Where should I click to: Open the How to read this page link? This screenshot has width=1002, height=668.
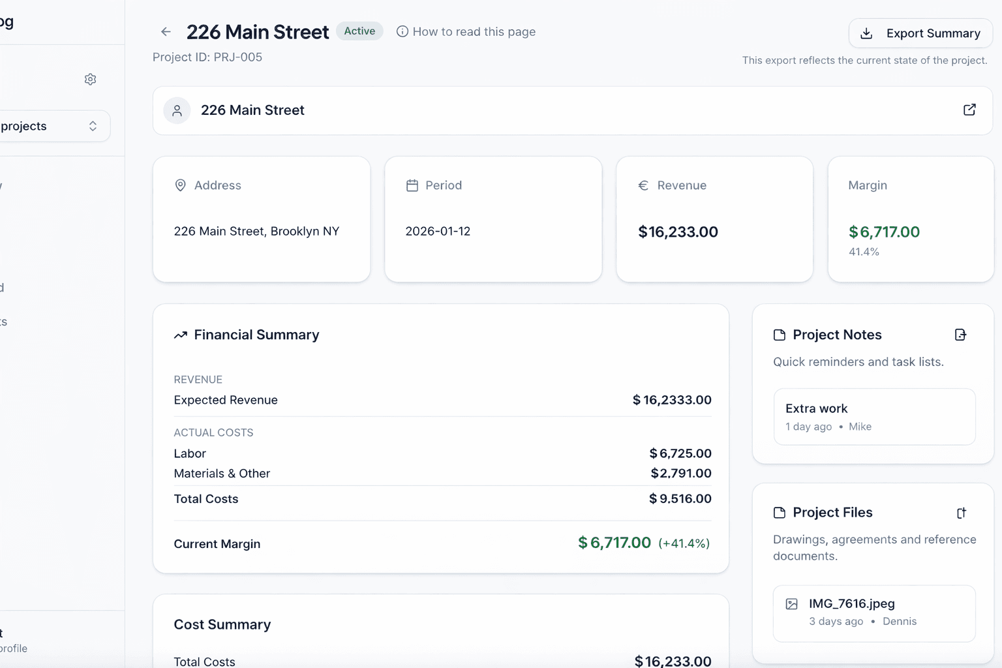(474, 31)
